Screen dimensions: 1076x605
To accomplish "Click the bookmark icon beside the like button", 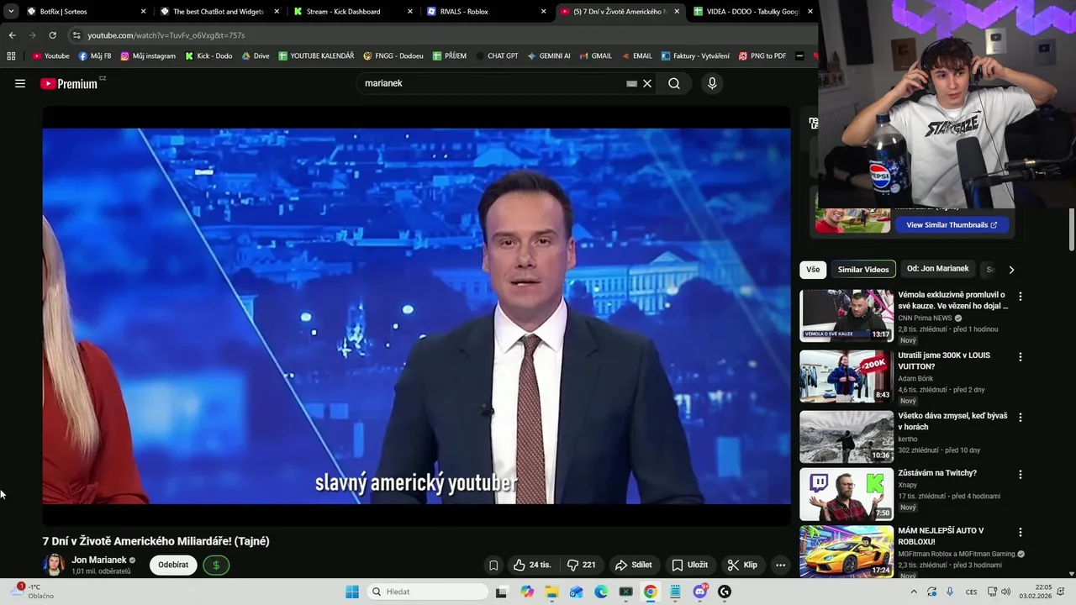I will coord(493,565).
